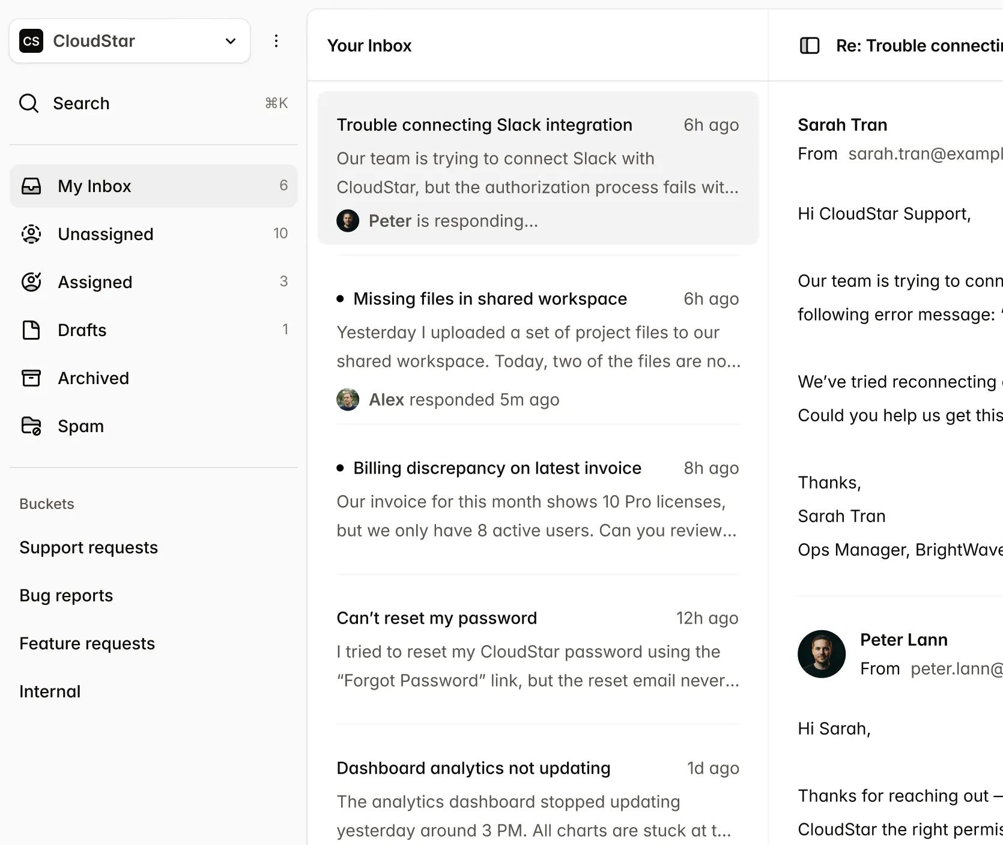Viewport: 1003px width, 845px height.
Task: Open the Archived box icon
Action: point(31,378)
